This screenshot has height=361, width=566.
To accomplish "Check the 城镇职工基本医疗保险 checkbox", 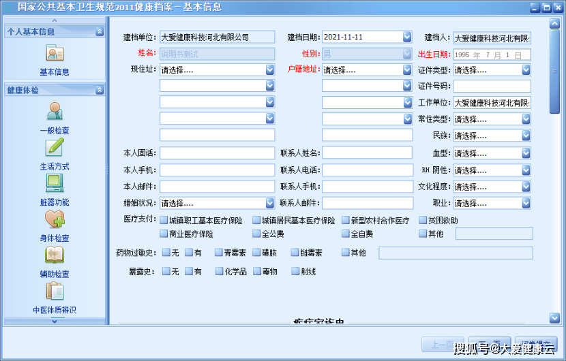I will pyautogui.click(x=164, y=220).
